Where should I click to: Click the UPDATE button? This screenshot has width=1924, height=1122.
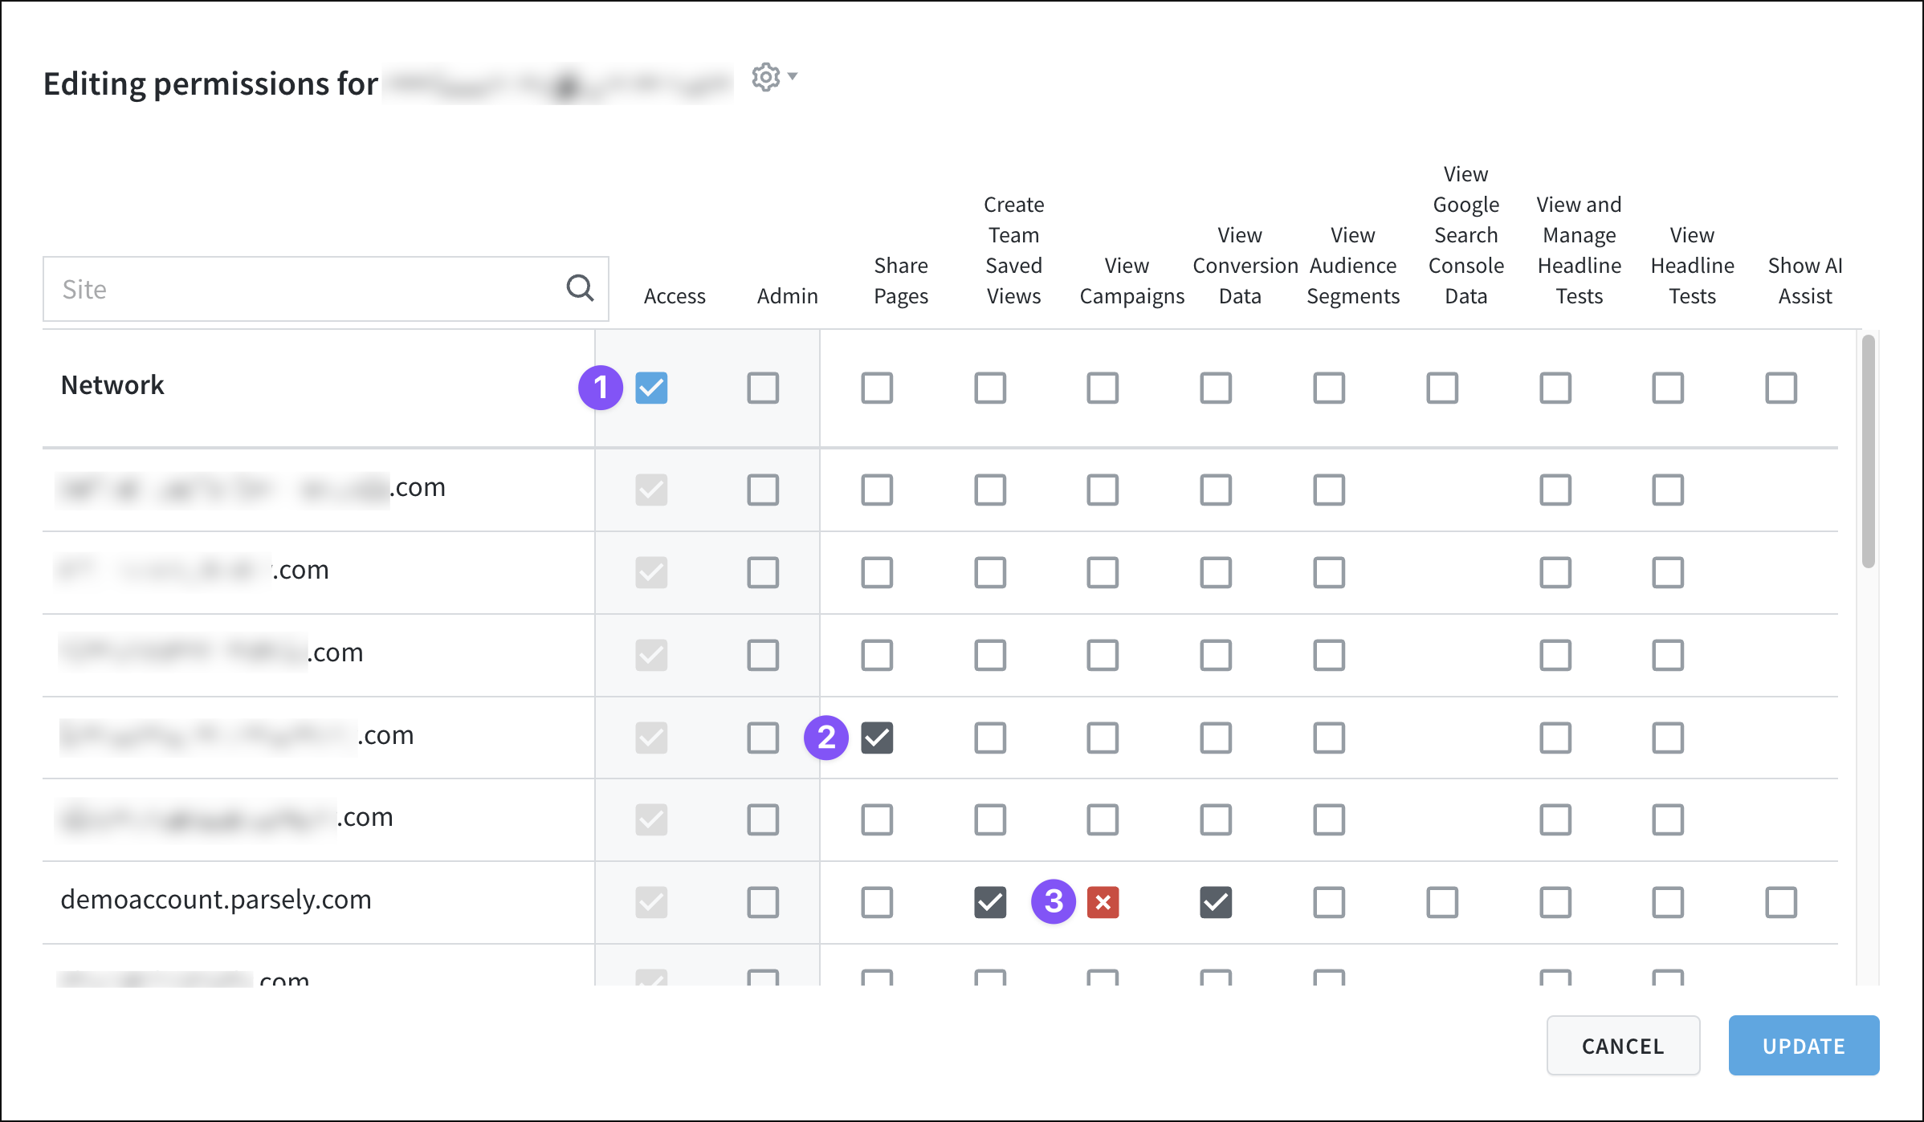[1804, 1045]
